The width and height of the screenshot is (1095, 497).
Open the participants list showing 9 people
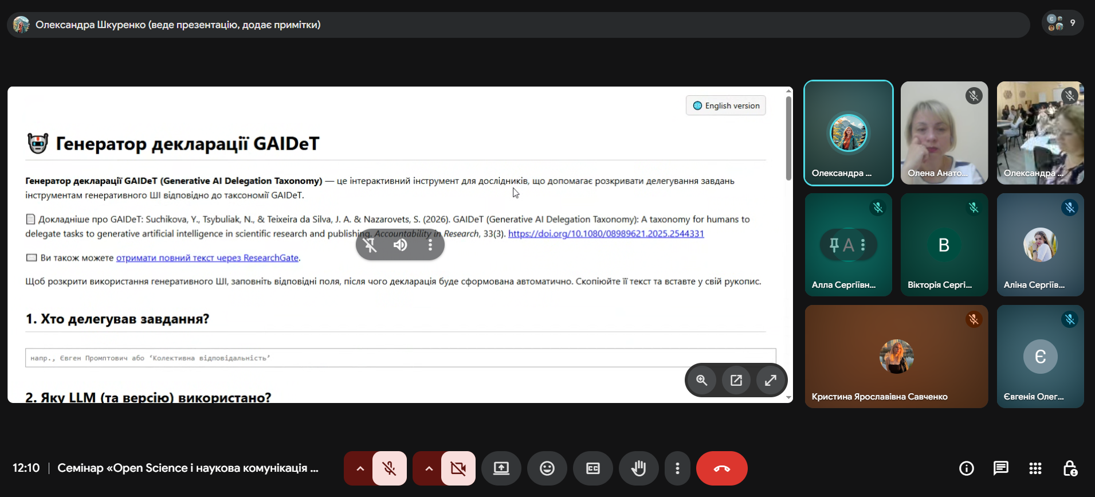point(1062,23)
